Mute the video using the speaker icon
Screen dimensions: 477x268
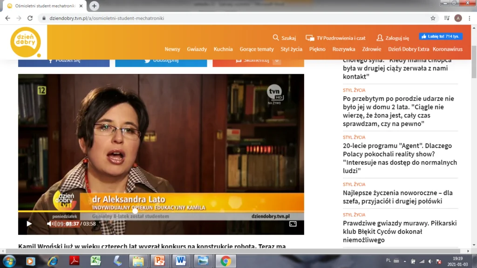(50, 224)
